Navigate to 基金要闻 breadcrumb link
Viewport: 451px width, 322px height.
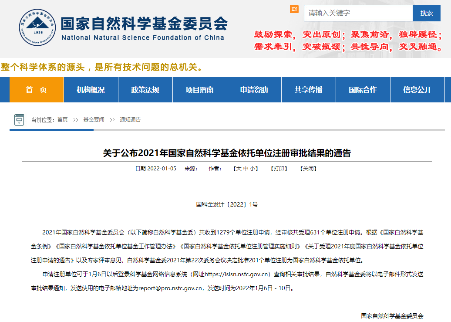[94, 120]
